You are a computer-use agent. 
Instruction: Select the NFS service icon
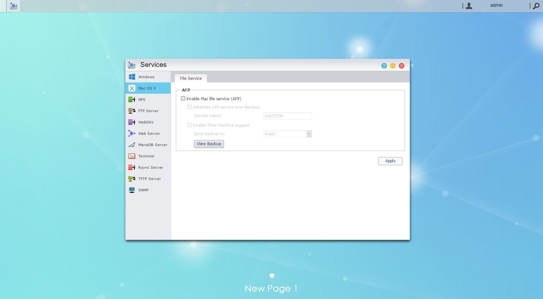[x=132, y=100]
